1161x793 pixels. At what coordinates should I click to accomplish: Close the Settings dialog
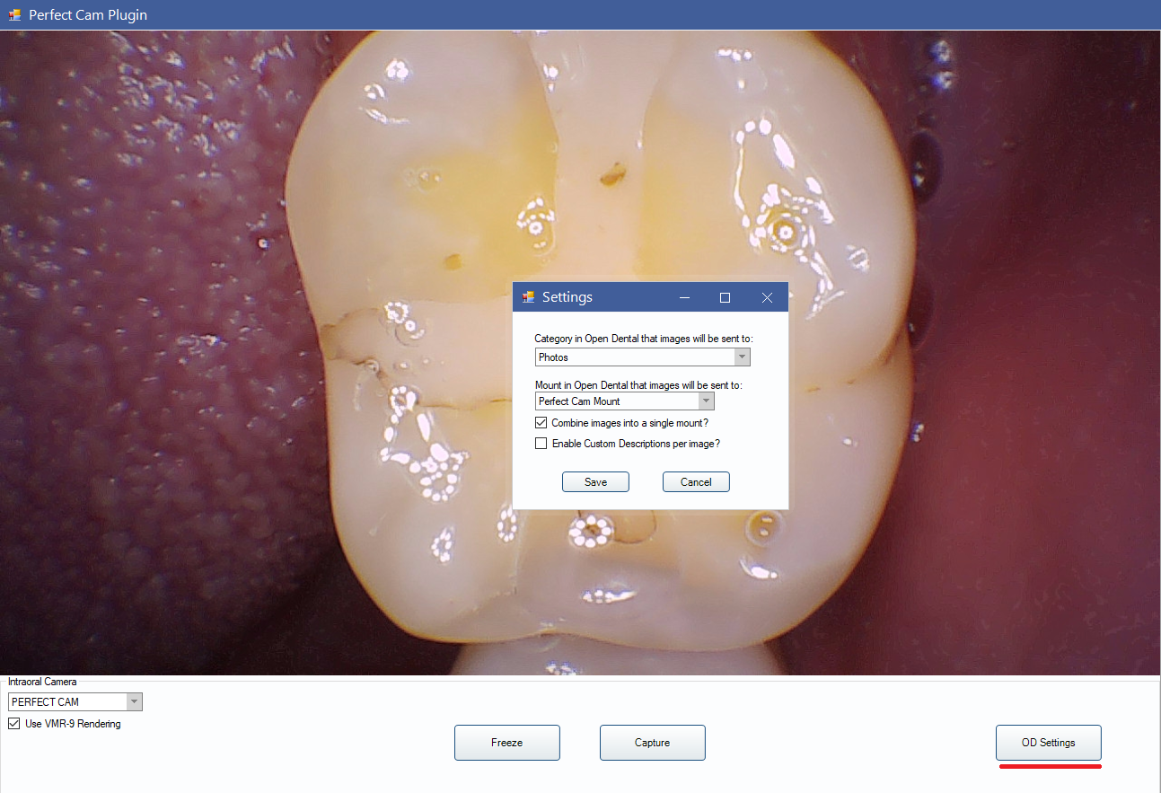[767, 297]
